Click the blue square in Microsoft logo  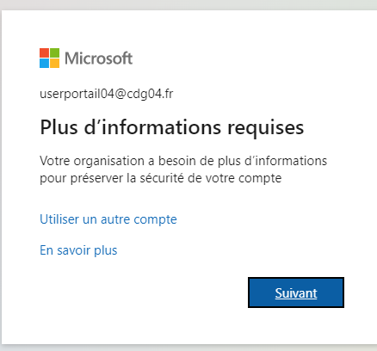click(x=44, y=64)
